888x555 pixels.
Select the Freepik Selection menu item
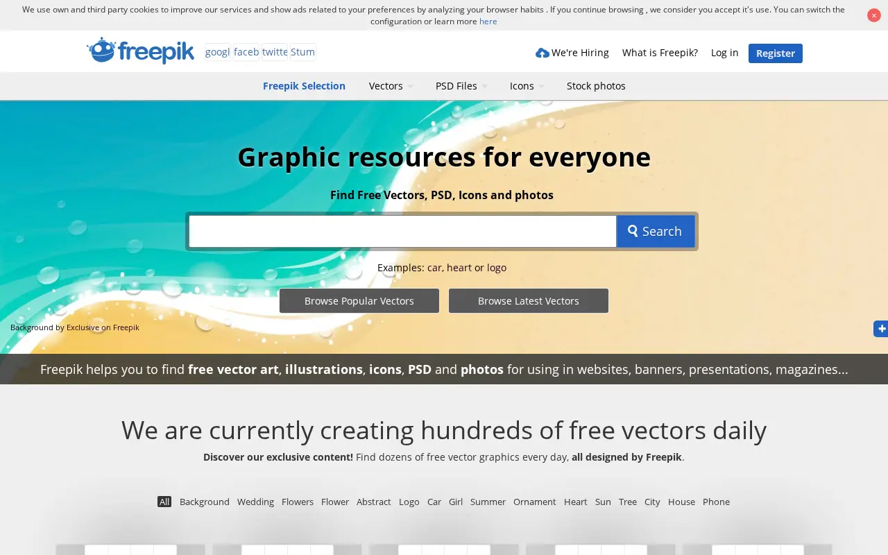click(304, 86)
